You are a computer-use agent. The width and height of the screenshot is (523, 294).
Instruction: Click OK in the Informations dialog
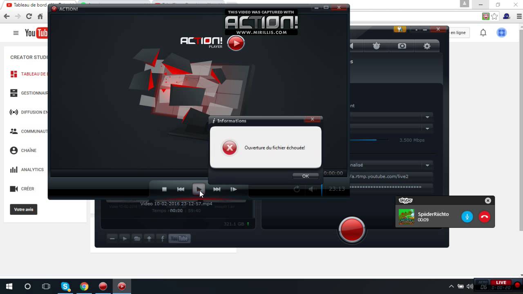pyautogui.click(x=305, y=176)
